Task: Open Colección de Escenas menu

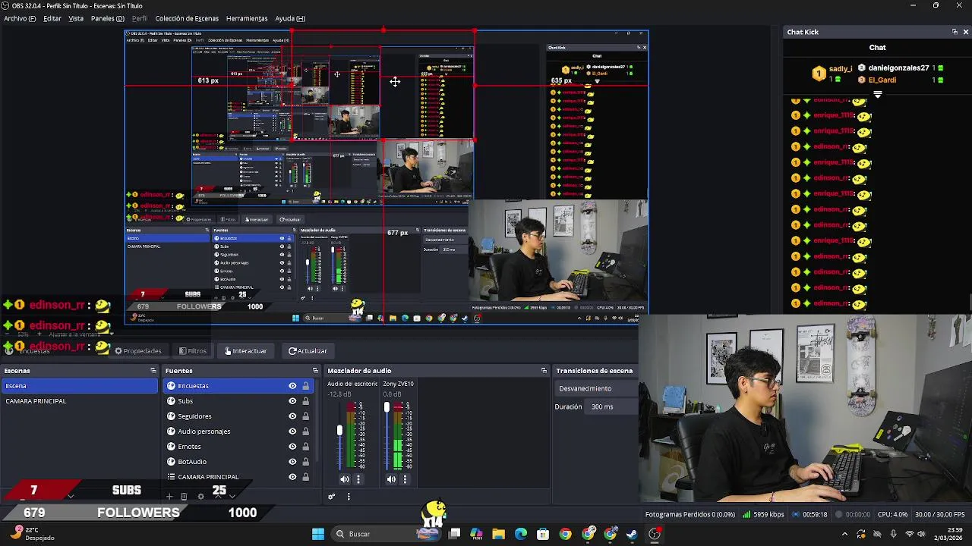Action: click(x=187, y=18)
